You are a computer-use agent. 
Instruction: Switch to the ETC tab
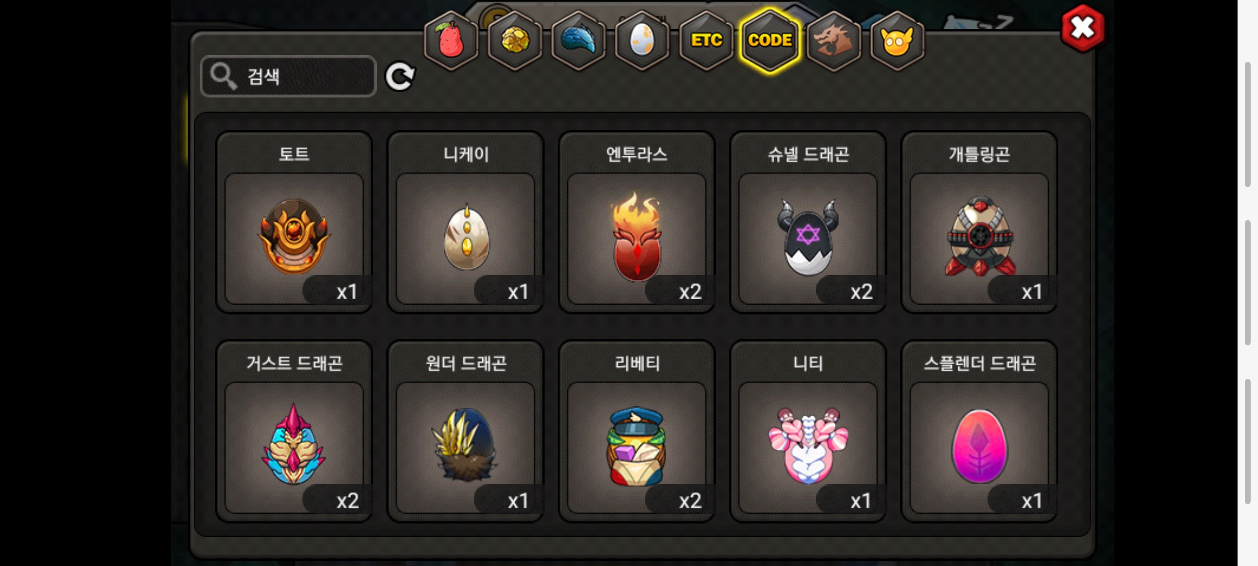[x=706, y=40]
